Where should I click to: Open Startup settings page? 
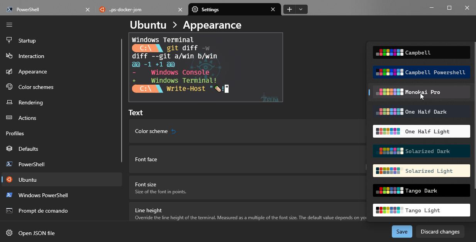click(x=62, y=41)
